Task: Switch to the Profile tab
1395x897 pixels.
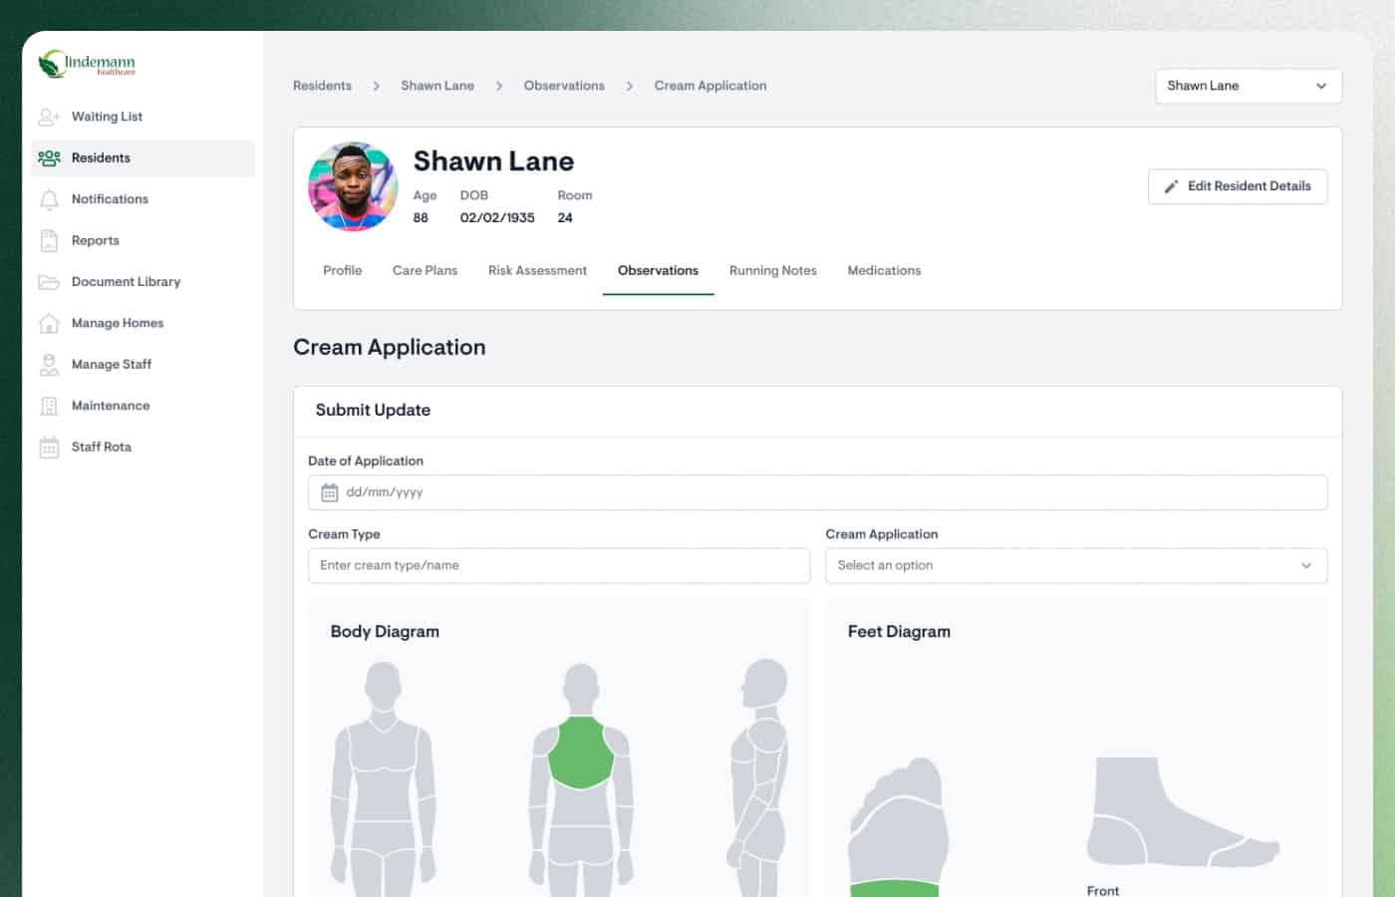Action: (x=342, y=270)
